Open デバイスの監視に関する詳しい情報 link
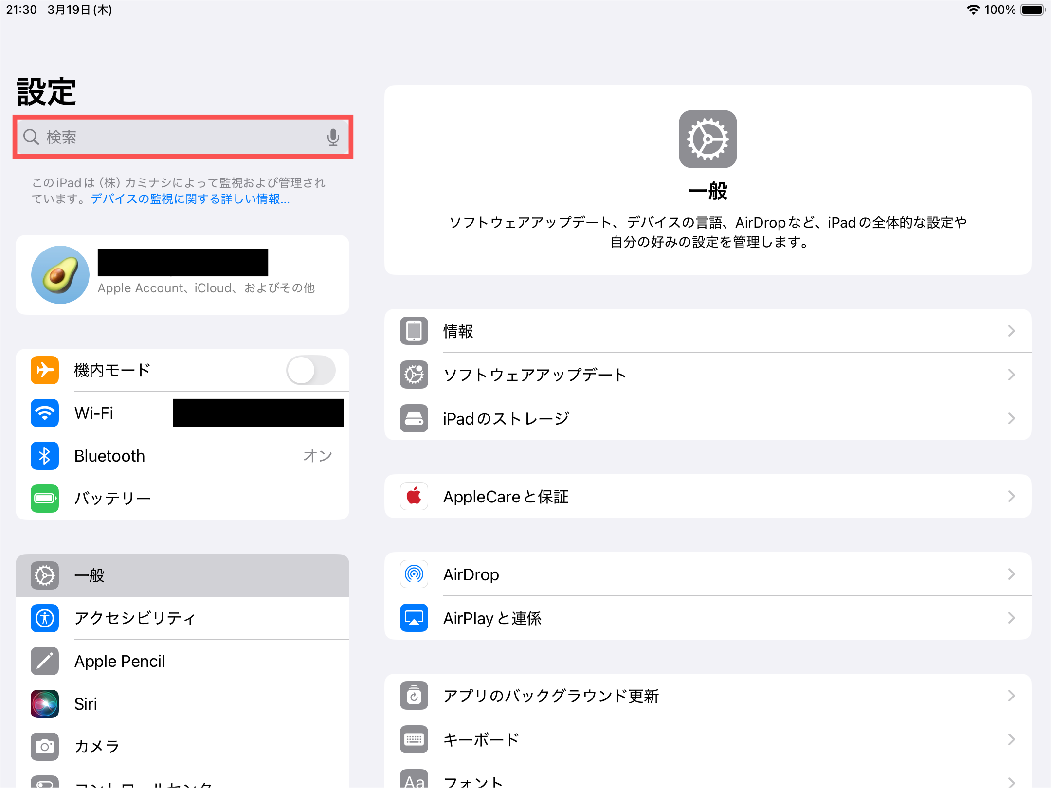This screenshot has height=788, width=1051. [x=190, y=199]
